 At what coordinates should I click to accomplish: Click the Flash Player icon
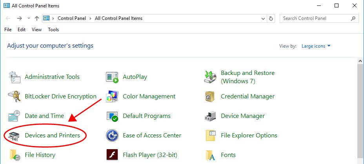coord(112,155)
